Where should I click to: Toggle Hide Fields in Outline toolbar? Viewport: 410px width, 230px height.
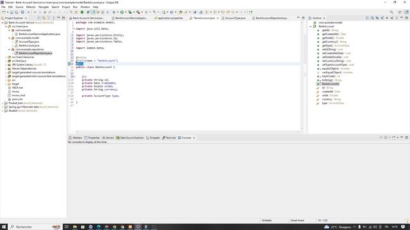click(377, 18)
